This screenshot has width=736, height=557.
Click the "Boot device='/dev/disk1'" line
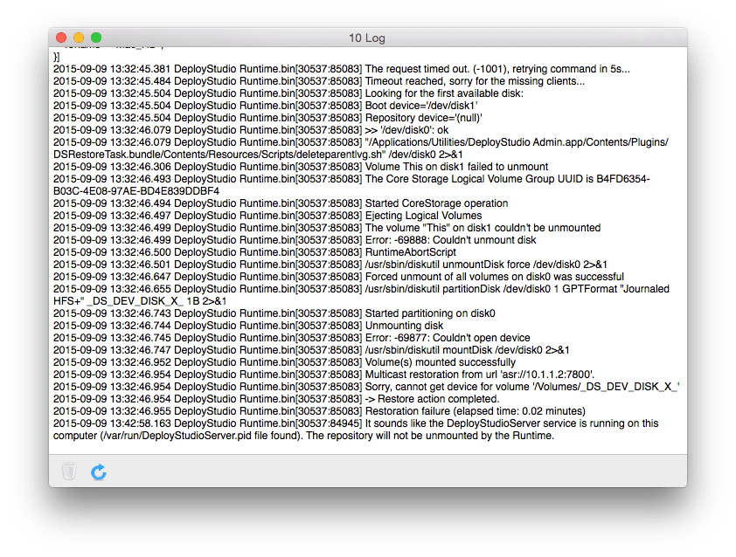click(266, 106)
